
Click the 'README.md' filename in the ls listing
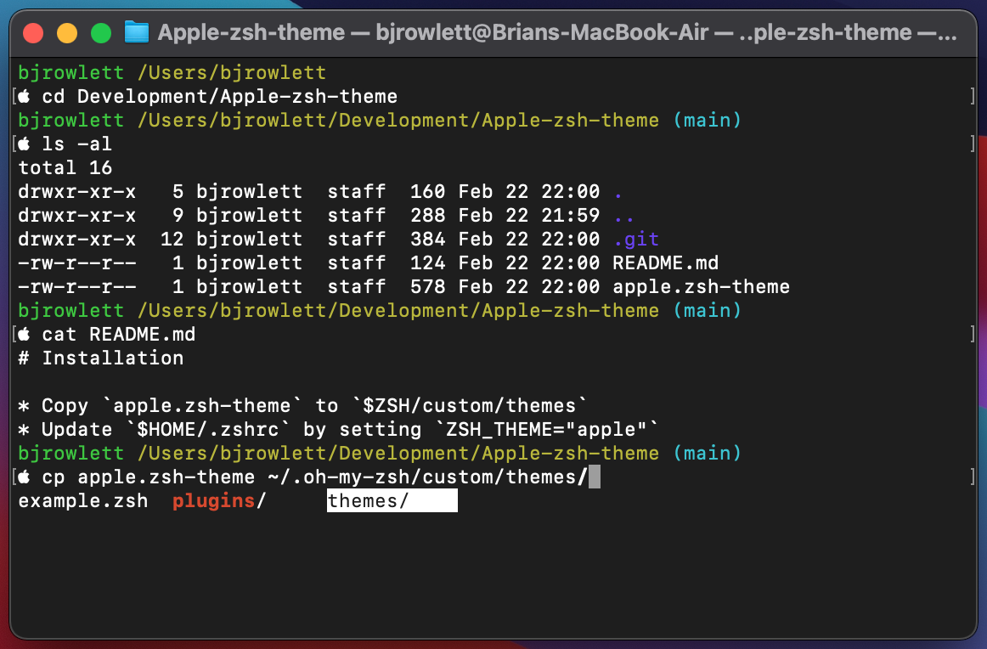tap(665, 263)
